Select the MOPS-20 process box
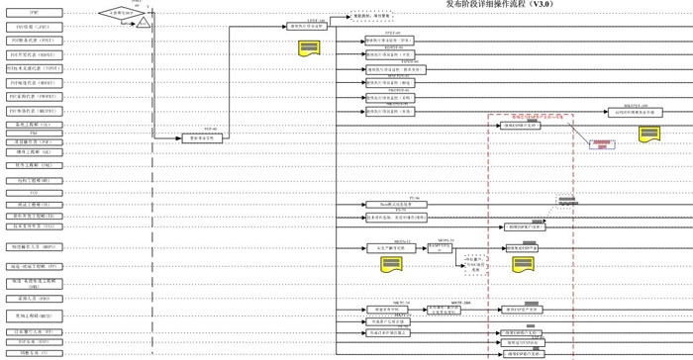The image size is (693, 360). 440,248
